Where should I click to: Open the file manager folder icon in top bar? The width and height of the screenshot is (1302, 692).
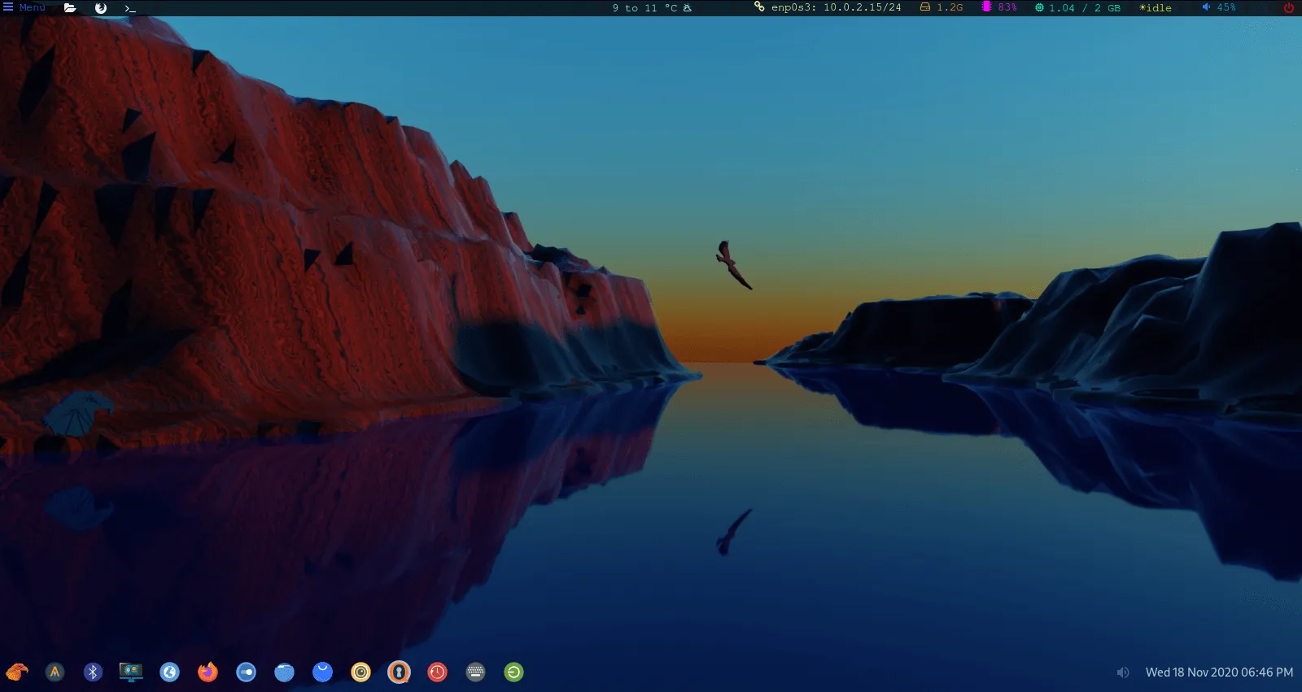point(70,8)
